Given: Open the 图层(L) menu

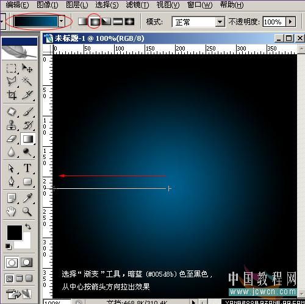Looking at the screenshot, I should (77, 5).
